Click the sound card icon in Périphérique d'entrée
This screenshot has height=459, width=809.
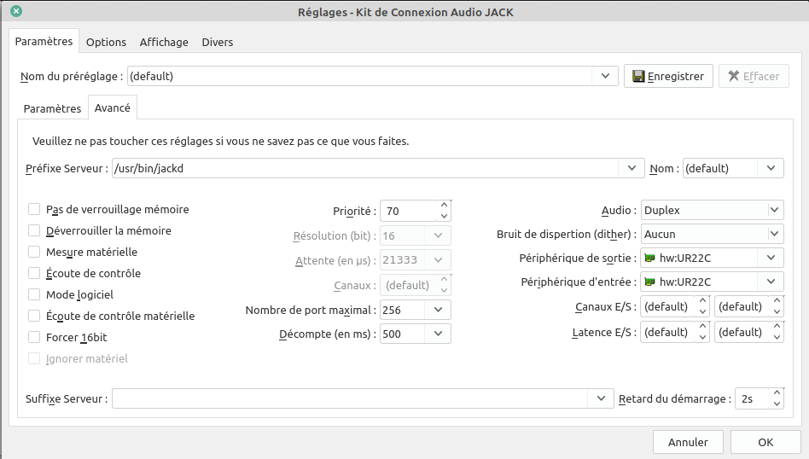[650, 282]
